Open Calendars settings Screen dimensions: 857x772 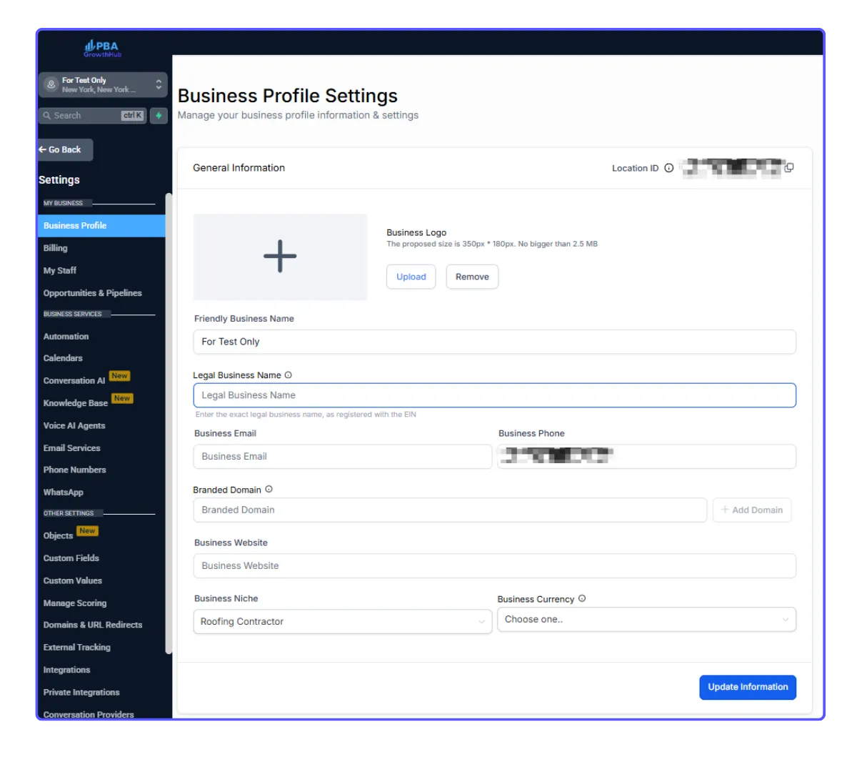pyautogui.click(x=63, y=358)
